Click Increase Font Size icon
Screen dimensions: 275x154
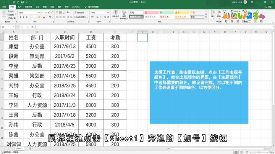point(49,13)
